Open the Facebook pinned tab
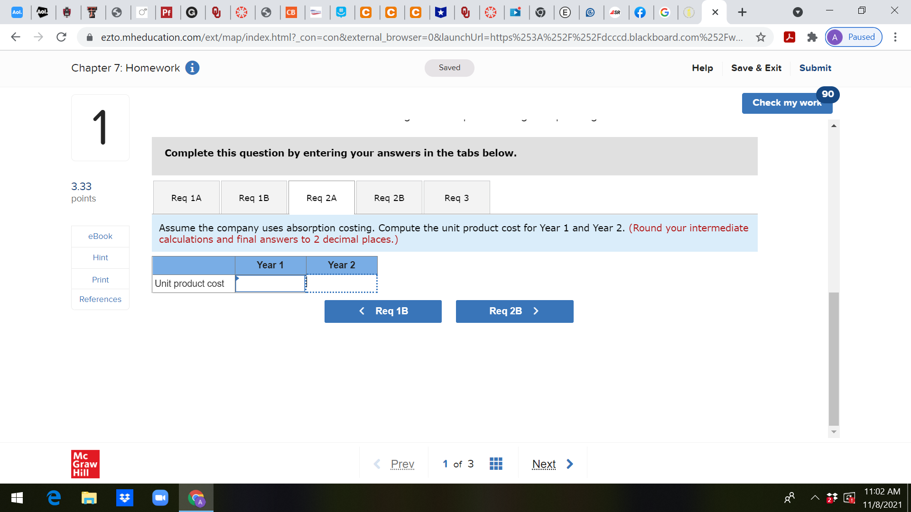Image resolution: width=911 pixels, height=512 pixels. click(x=641, y=12)
